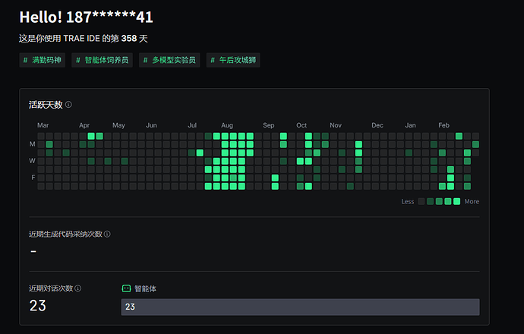Click the Less legend label

point(407,201)
